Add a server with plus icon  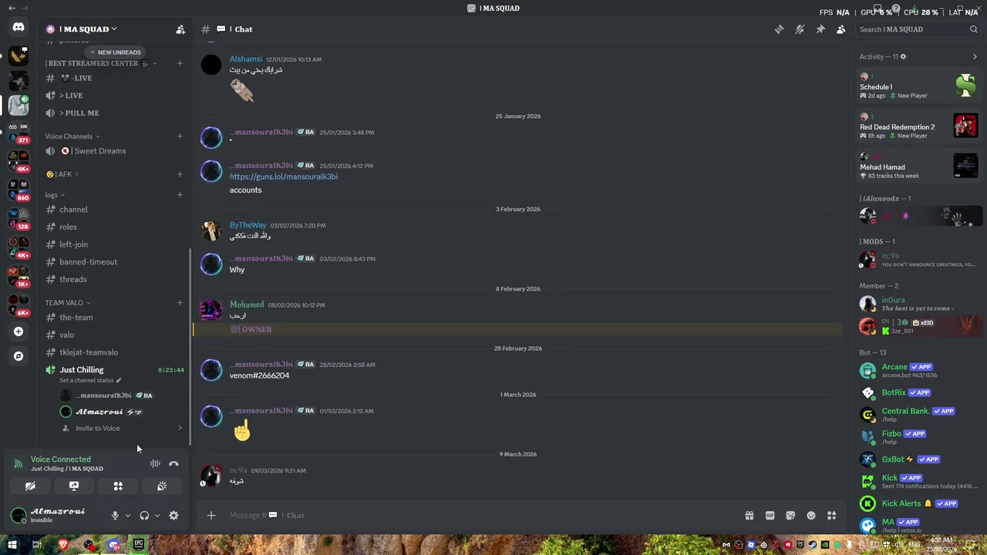pos(19,331)
